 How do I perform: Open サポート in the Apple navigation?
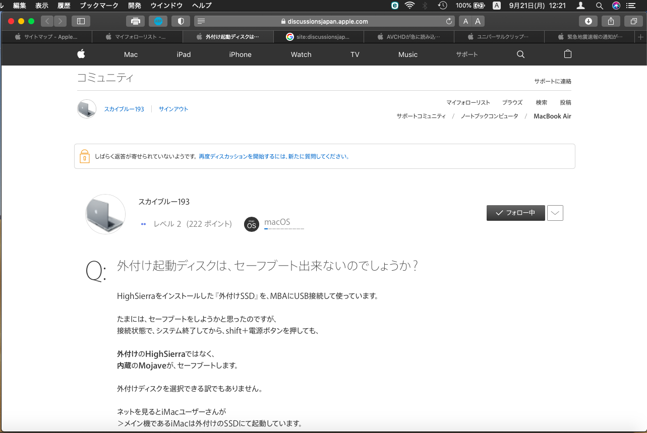(x=467, y=54)
